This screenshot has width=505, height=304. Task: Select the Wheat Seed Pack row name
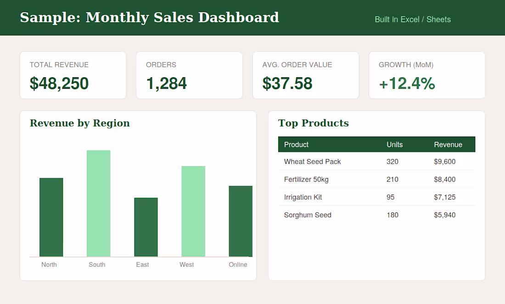[x=312, y=162]
